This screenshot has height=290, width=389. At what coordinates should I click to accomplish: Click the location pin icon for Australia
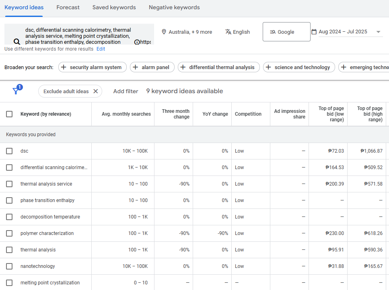click(164, 32)
